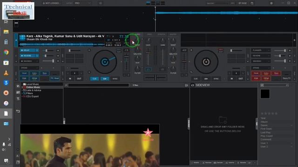Image resolution: width=298 pixels, height=167 pixels.
Task: Expand Local Music tree node
Action: tap(22, 84)
